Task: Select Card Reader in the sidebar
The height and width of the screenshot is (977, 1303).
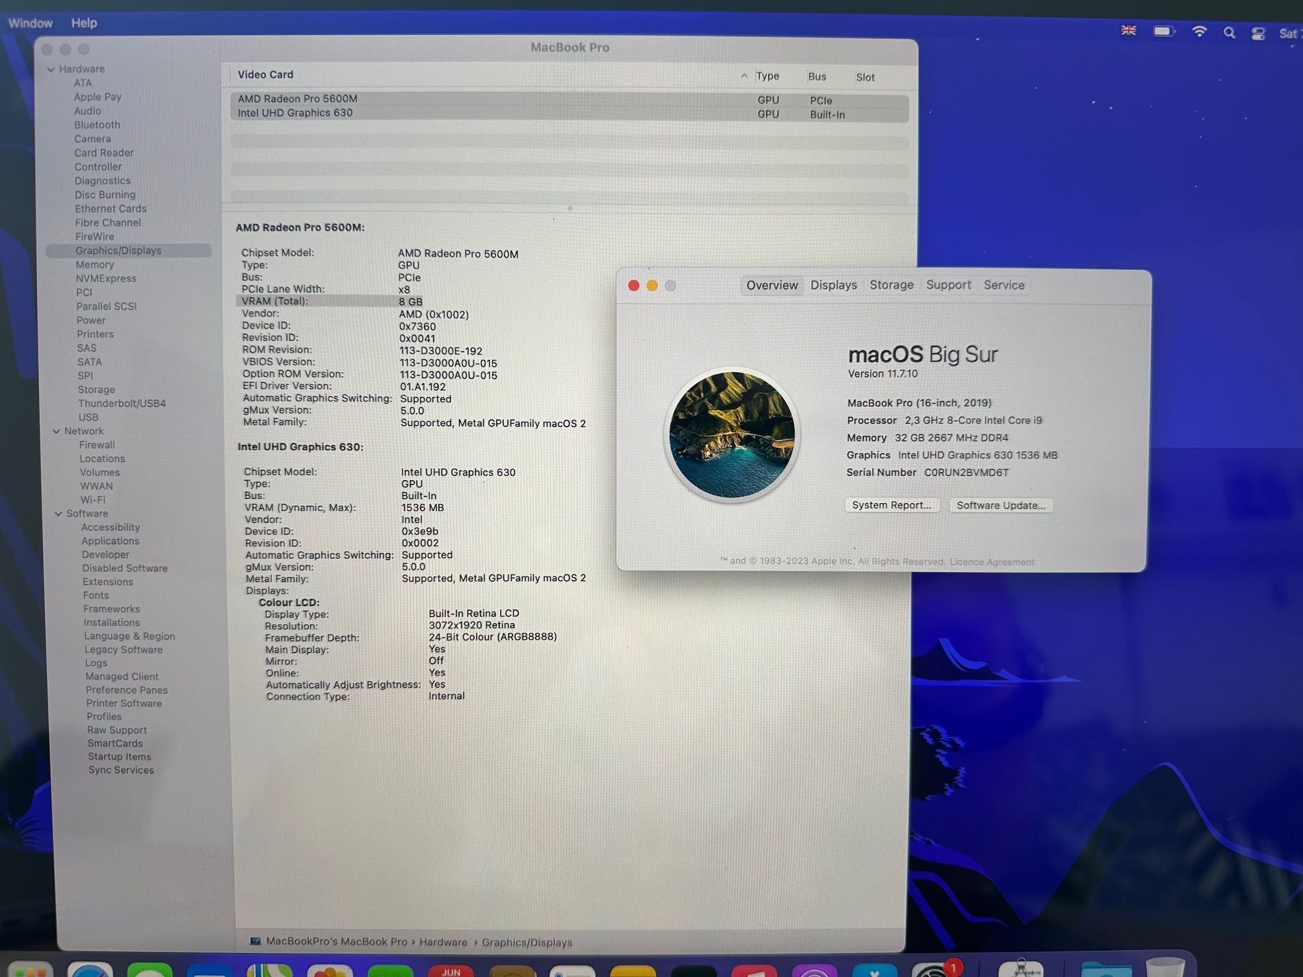Action: point(104,153)
